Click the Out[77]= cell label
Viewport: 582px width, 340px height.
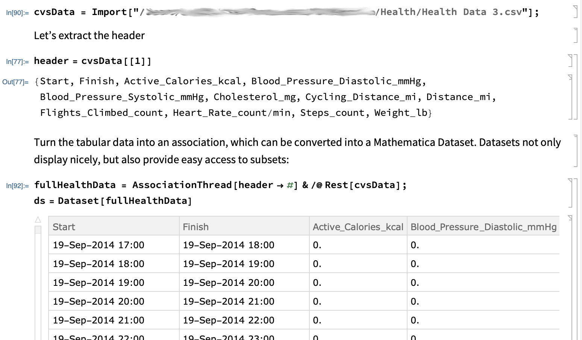pyautogui.click(x=15, y=82)
